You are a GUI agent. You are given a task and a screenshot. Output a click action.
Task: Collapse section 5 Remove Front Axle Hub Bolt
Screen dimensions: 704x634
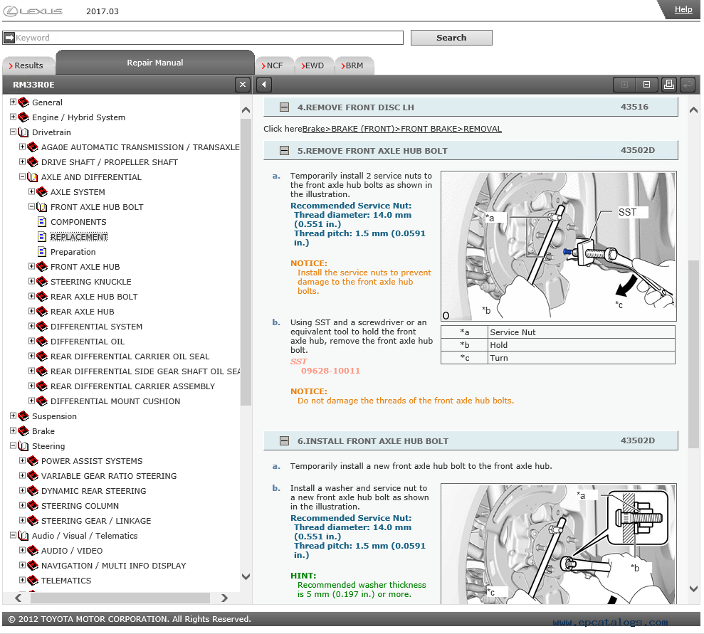(284, 151)
